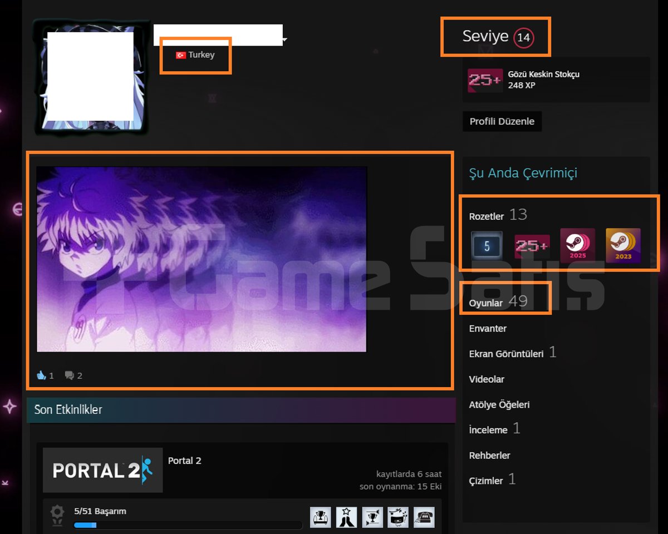Click the Portal 2 achievement progress bar
The height and width of the screenshot is (534, 668).
188,525
